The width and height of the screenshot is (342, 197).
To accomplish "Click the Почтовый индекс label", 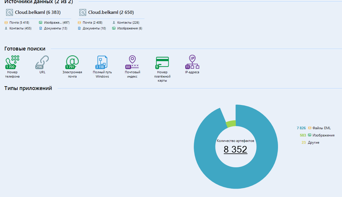I will (x=132, y=74).
